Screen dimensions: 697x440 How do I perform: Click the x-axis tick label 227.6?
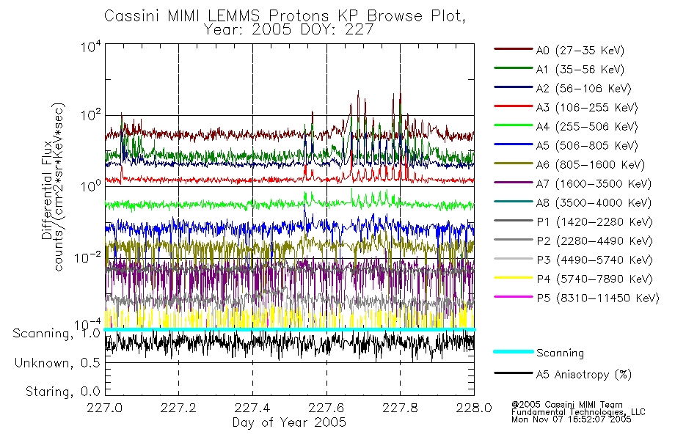pos(326,408)
